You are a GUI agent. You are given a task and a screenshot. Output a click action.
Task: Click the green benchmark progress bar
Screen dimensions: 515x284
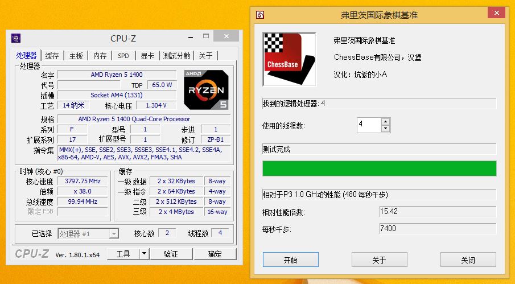(380, 168)
